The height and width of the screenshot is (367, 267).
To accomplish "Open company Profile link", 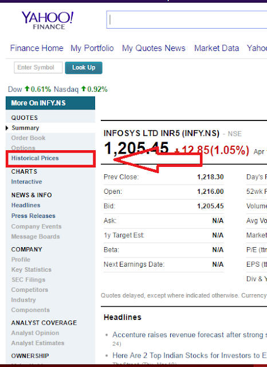I will (21, 259).
